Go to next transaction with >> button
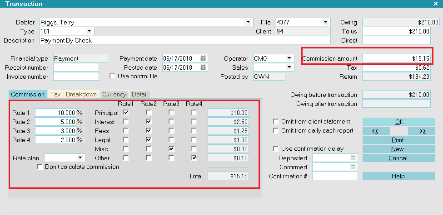 (x=422, y=131)
